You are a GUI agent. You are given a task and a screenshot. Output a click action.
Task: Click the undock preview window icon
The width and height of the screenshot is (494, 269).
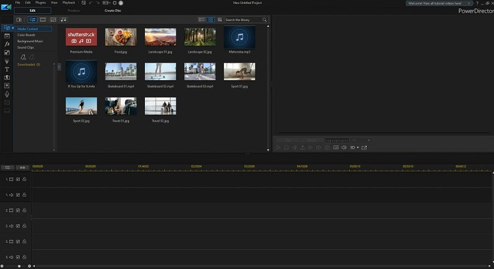[364, 147]
